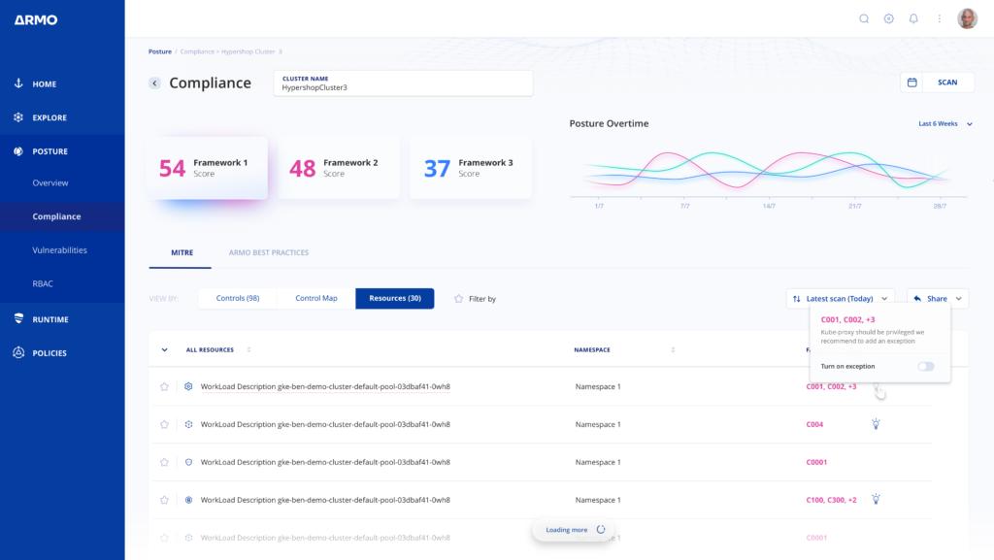Click the Loading more button
The height and width of the screenshot is (560, 994).
[x=573, y=530]
